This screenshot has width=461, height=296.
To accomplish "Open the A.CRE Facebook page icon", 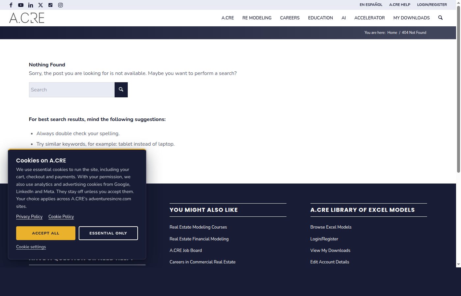I will click(11, 5).
